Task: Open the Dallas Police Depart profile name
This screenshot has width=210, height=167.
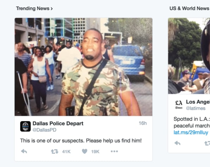Action: pos(58,123)
